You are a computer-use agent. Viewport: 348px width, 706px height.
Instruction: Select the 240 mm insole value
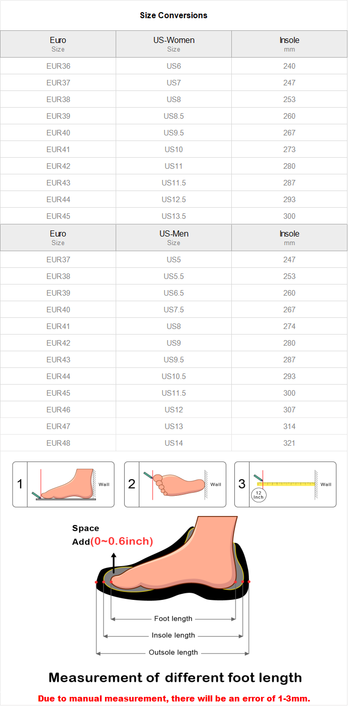pyautogui.click(x=289, y=66)
